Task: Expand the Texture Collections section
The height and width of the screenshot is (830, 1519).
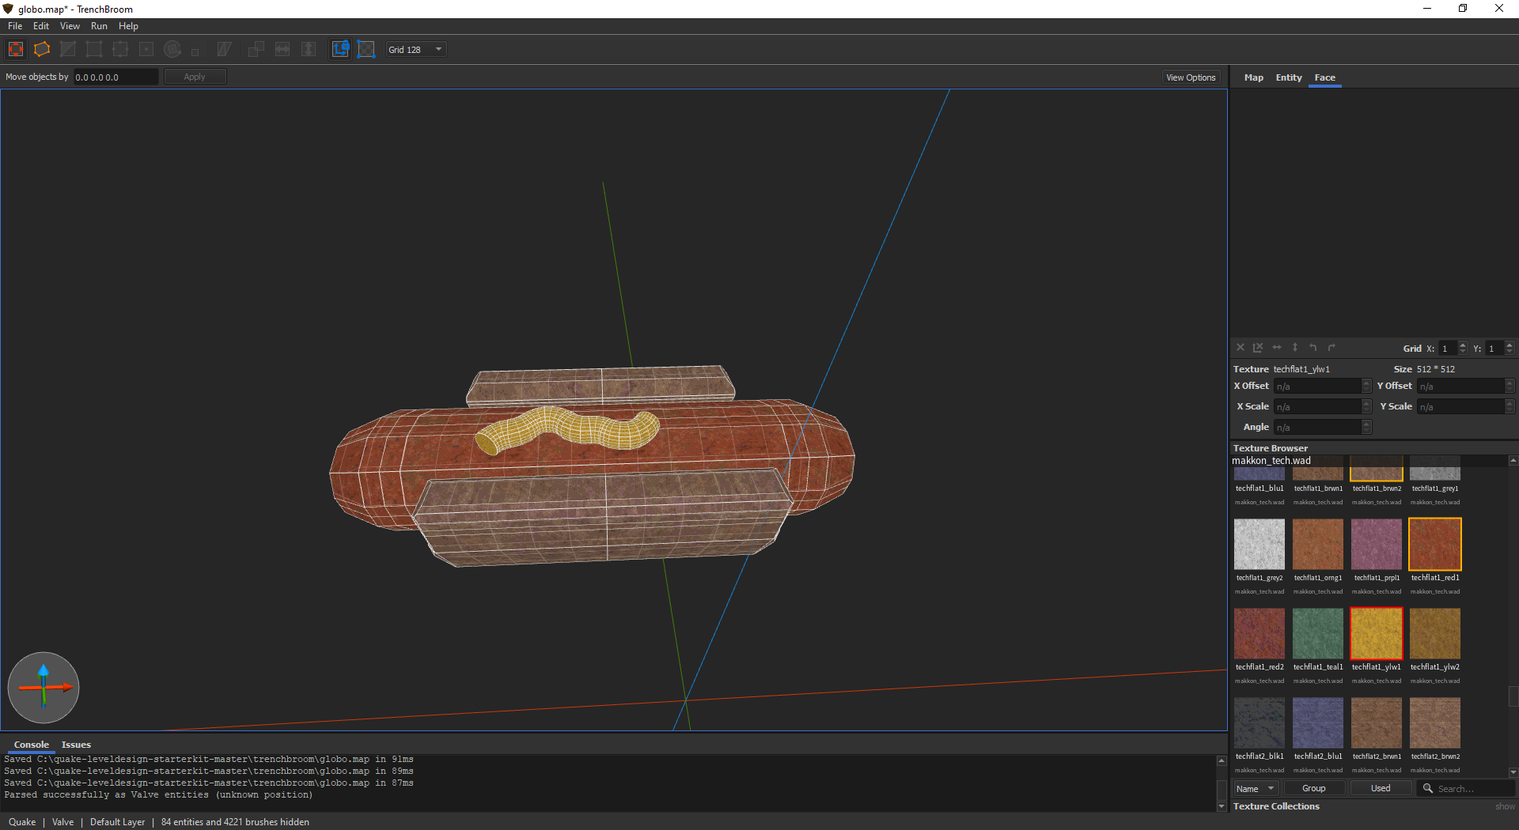Action: click(1276, 806)
